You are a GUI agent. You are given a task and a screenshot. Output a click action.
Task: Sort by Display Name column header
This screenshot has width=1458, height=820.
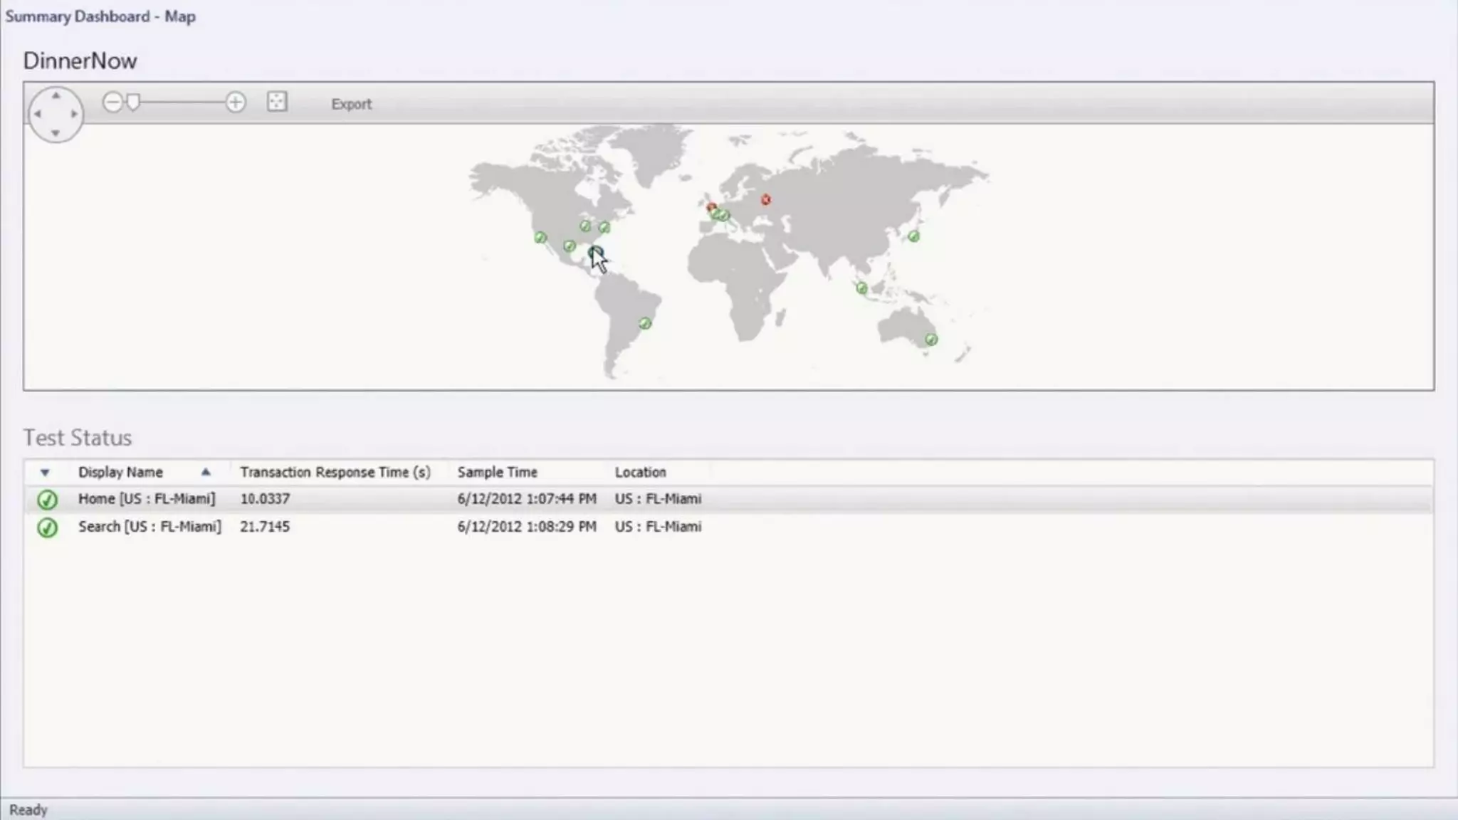click(120, 472)
